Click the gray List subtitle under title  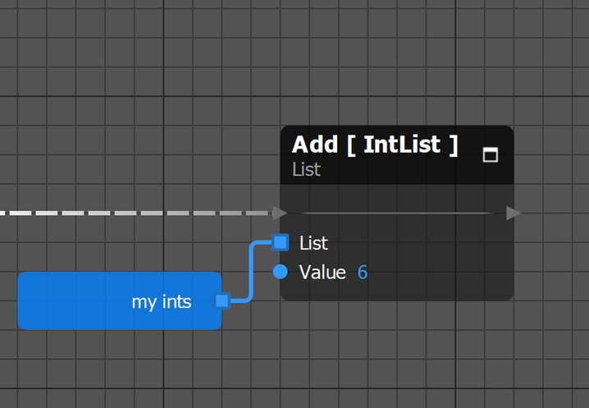(306, 169)
